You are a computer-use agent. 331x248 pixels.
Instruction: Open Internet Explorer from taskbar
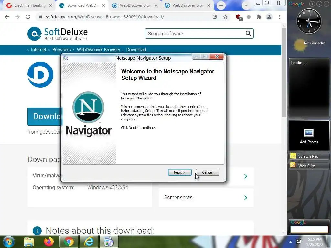point(89,242)
